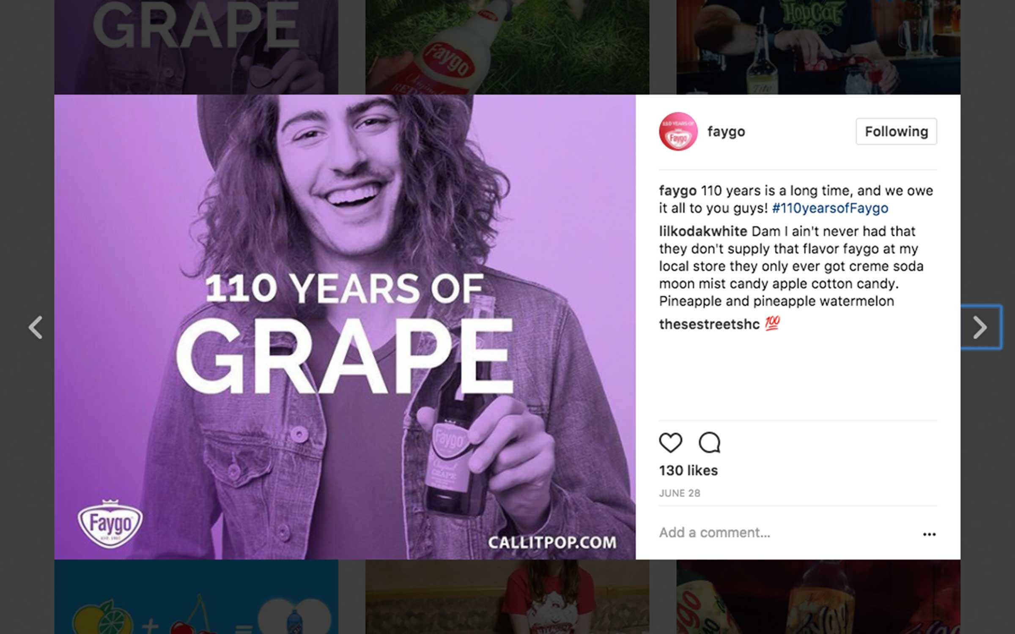Open the red t-shirt thumbnail below the post
Image resolution: width=1015 pixels, height=634 pixels.
507,597
